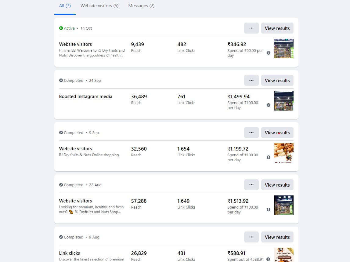The height and width of the screenshot is (262, 350).
Task: Open more options menu for 9 Aug ad
Action: pyautogui.click(x=251, y=237)
